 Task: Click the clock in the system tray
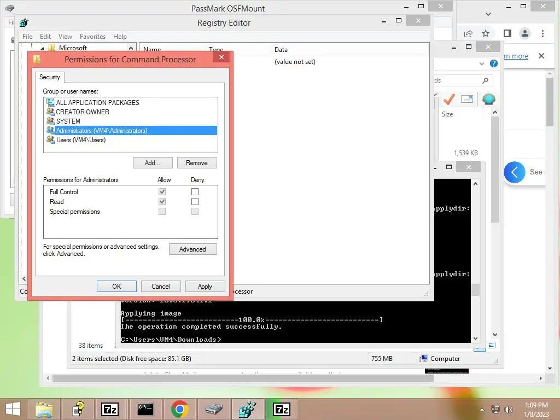[536, 410]
